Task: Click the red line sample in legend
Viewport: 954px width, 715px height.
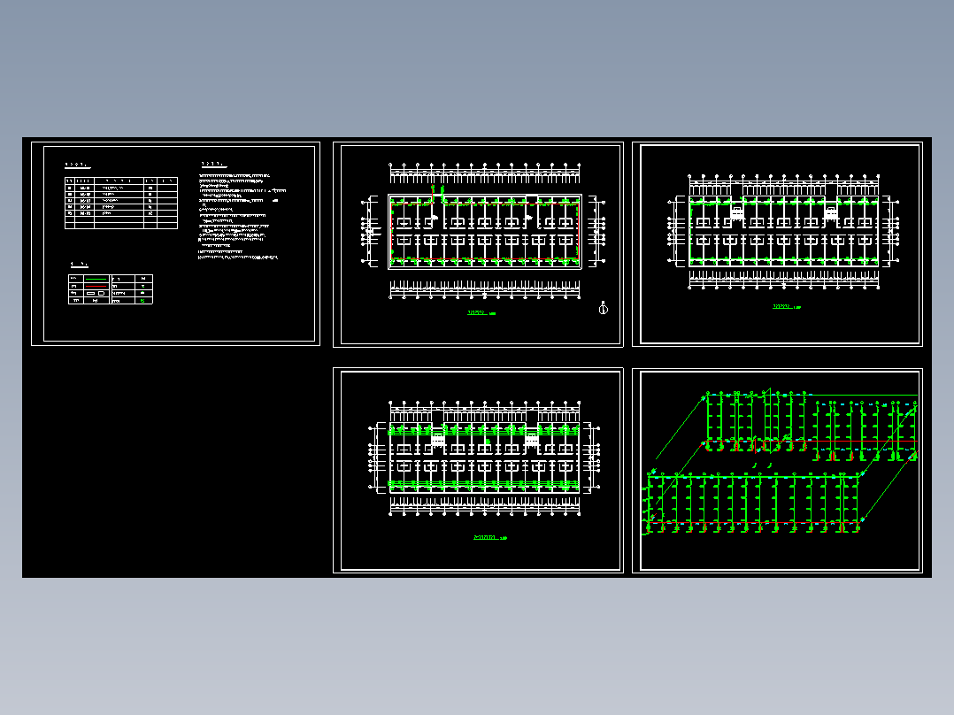Action: point(96,286)
